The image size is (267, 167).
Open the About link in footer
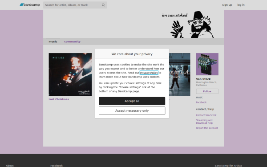[10, 166]
